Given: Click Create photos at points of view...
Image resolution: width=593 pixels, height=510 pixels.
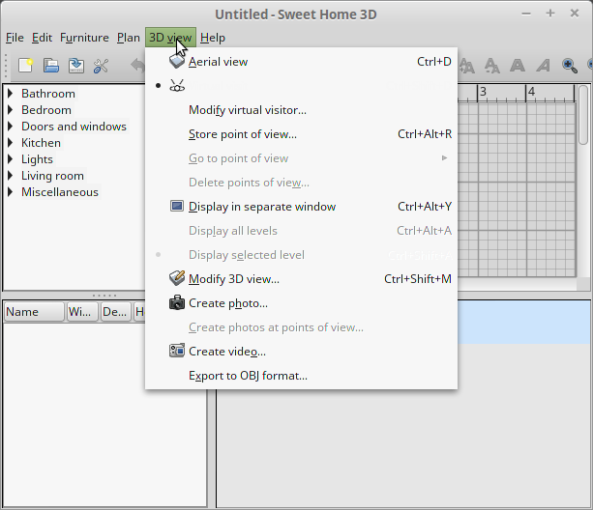Looking at the screenshot, I should click(x=301, y=327).
